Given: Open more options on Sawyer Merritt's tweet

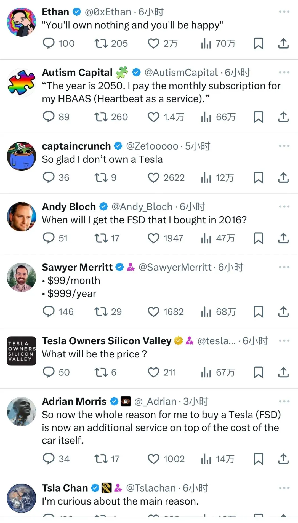Looking at the screenshot, I should click(x=284, y=267).
